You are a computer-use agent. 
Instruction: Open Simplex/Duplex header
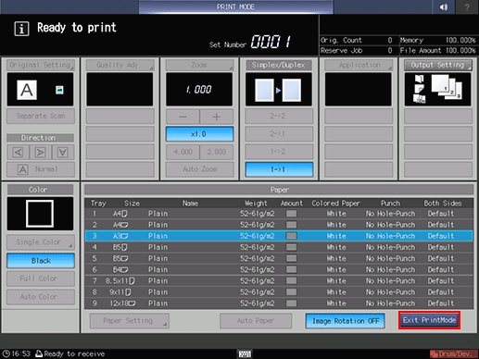pos(279,65)
